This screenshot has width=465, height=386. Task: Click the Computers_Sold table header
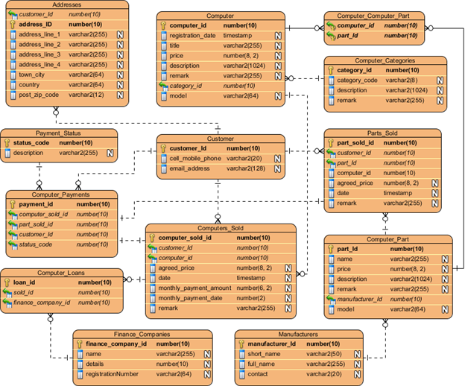[221, 228]
